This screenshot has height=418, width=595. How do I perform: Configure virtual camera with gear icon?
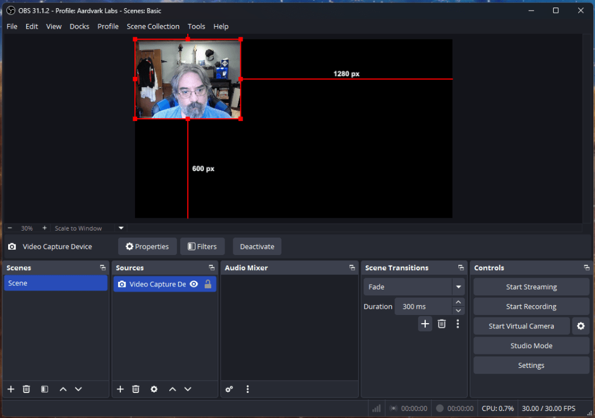tap(580, 326)
